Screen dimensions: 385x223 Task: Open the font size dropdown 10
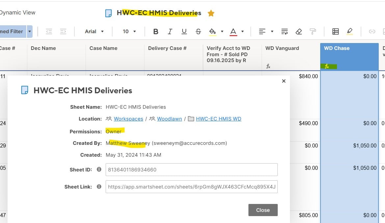[129, 32]
